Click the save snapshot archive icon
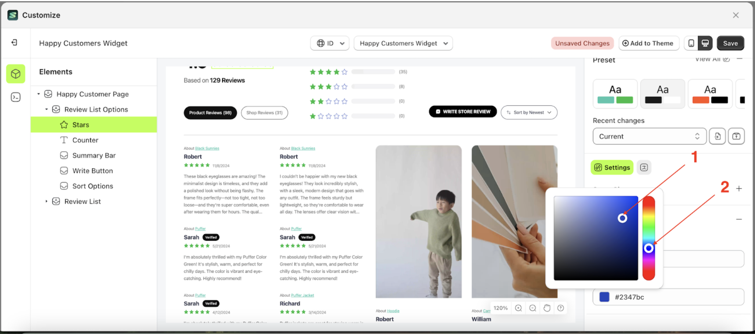755x334 pixels. 737,136
